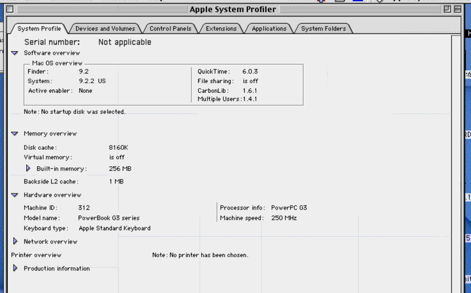Click the 'Keyboard type:' label
Viewport: 471px width, 293px height.
[46, 228]
